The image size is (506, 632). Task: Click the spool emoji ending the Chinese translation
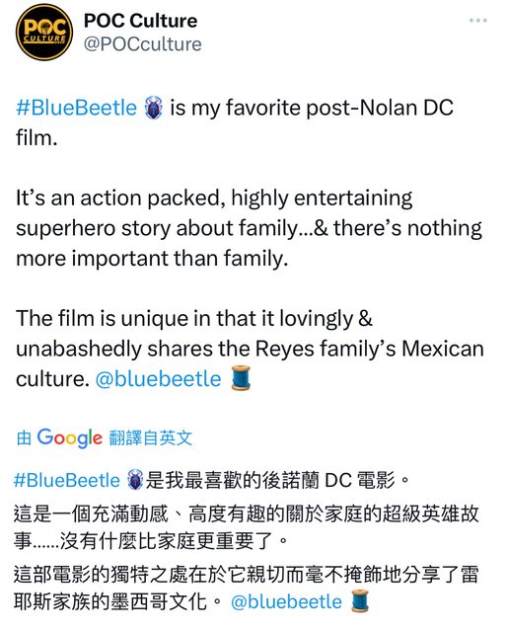[x=359, y=600]
